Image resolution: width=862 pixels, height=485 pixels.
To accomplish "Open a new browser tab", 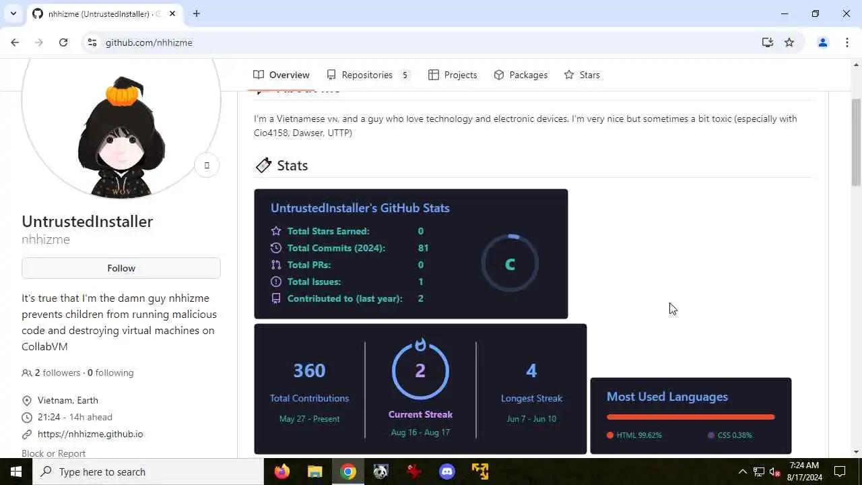I will pos(196,13).
